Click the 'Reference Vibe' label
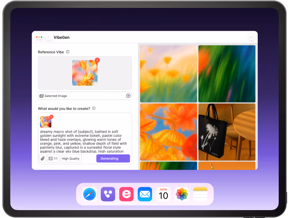 point(51,52)
